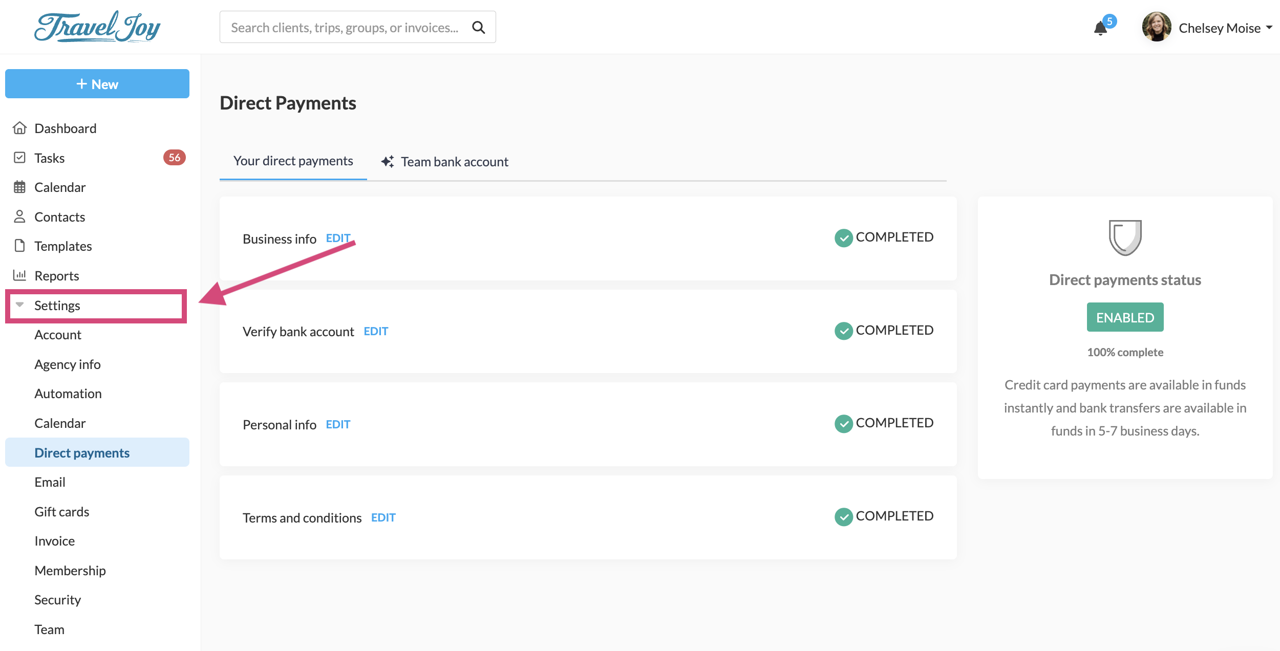Edit the Verify bank account section

[x=376, y=332]
